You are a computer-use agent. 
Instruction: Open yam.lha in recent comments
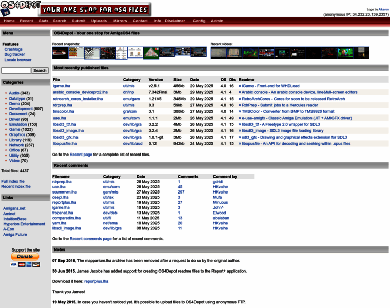tap(59, 223)
